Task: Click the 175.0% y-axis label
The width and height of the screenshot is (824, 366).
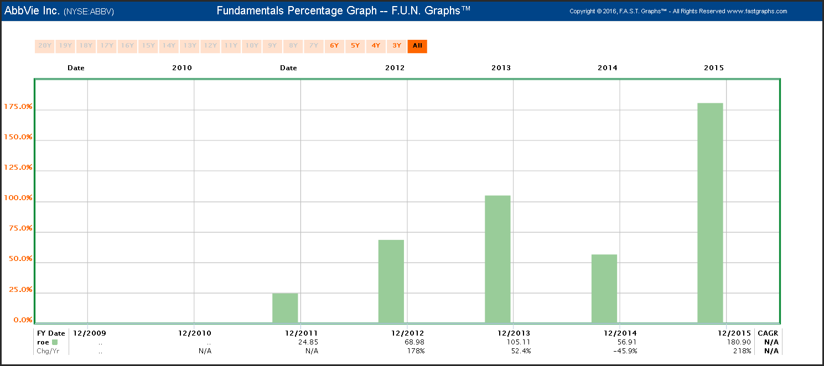Action: 19,107
